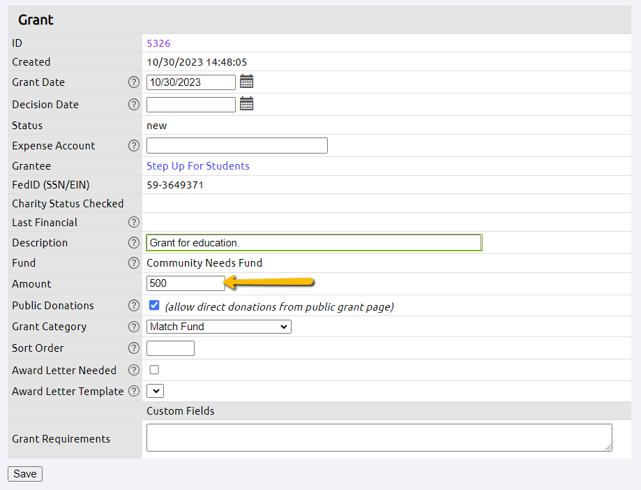Image resolution: width=641 pixels, height=490 pixels.
Task: Select the Sort Order input box
Action: point(170,348)
